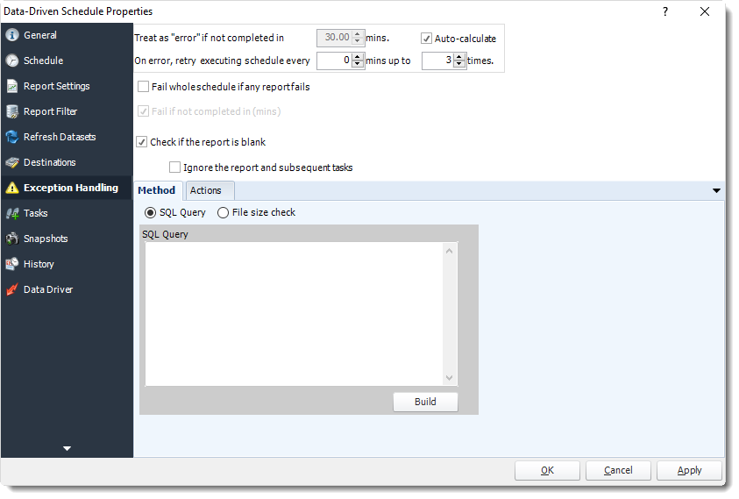Increase the error timeout minutes value
Screen dimensions: 739x499
coord(358,34)
